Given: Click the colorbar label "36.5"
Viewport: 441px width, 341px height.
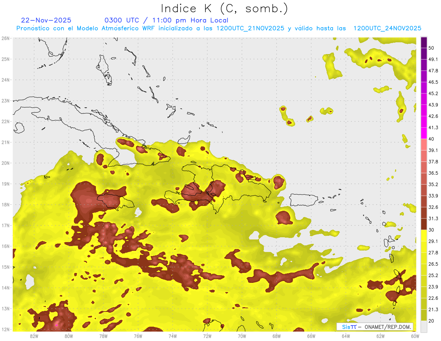Looking at the screenshot, I should (433, 173).
